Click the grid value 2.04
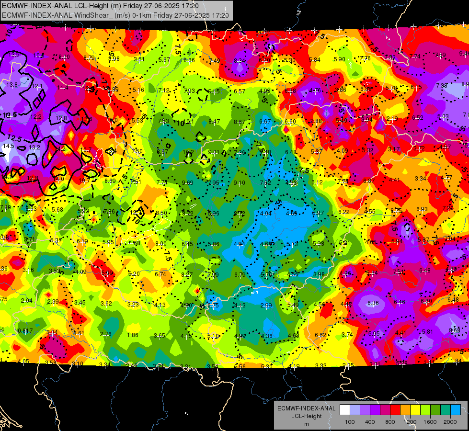 coord(27,301)
